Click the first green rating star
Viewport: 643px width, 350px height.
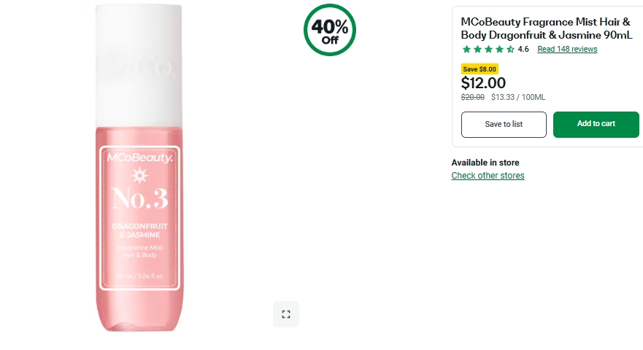coord(467,50)
